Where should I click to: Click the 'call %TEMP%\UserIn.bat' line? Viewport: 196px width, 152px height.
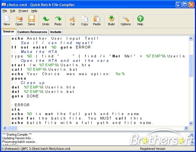click(44, 69)
